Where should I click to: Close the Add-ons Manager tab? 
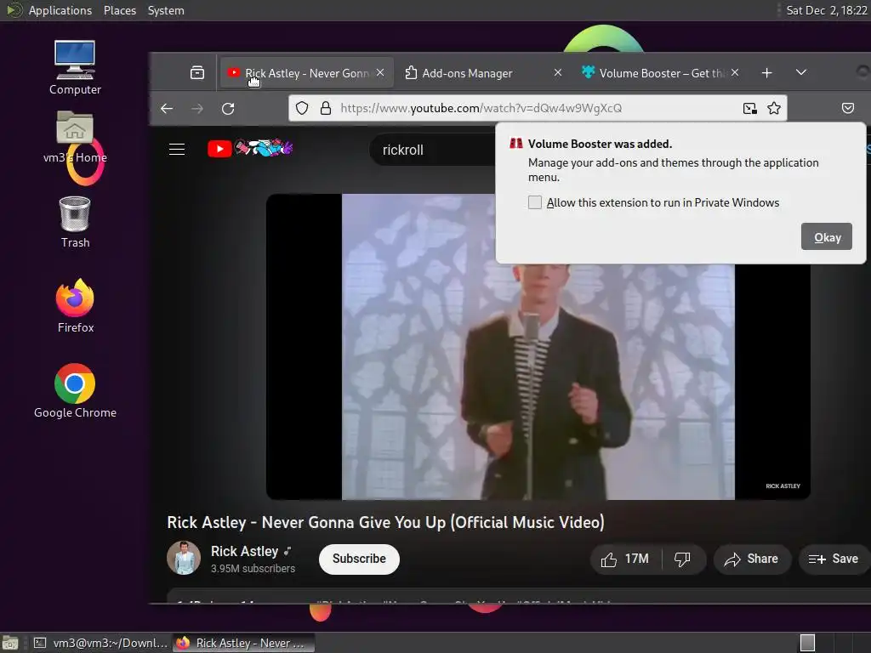click(x=558, y=73)
